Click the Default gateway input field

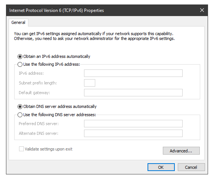point(133,93)
